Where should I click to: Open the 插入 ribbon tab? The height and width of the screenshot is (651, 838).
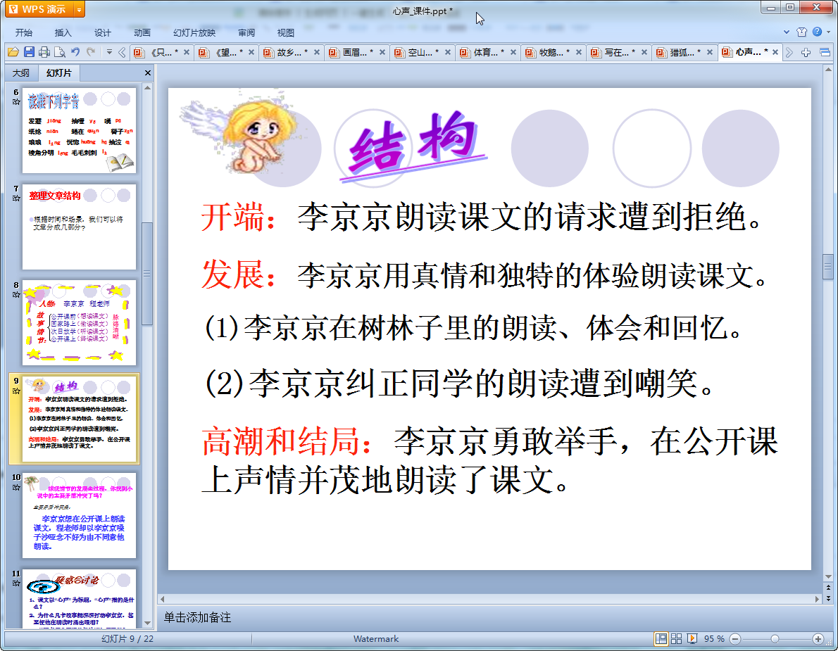(x=63, y=32)
